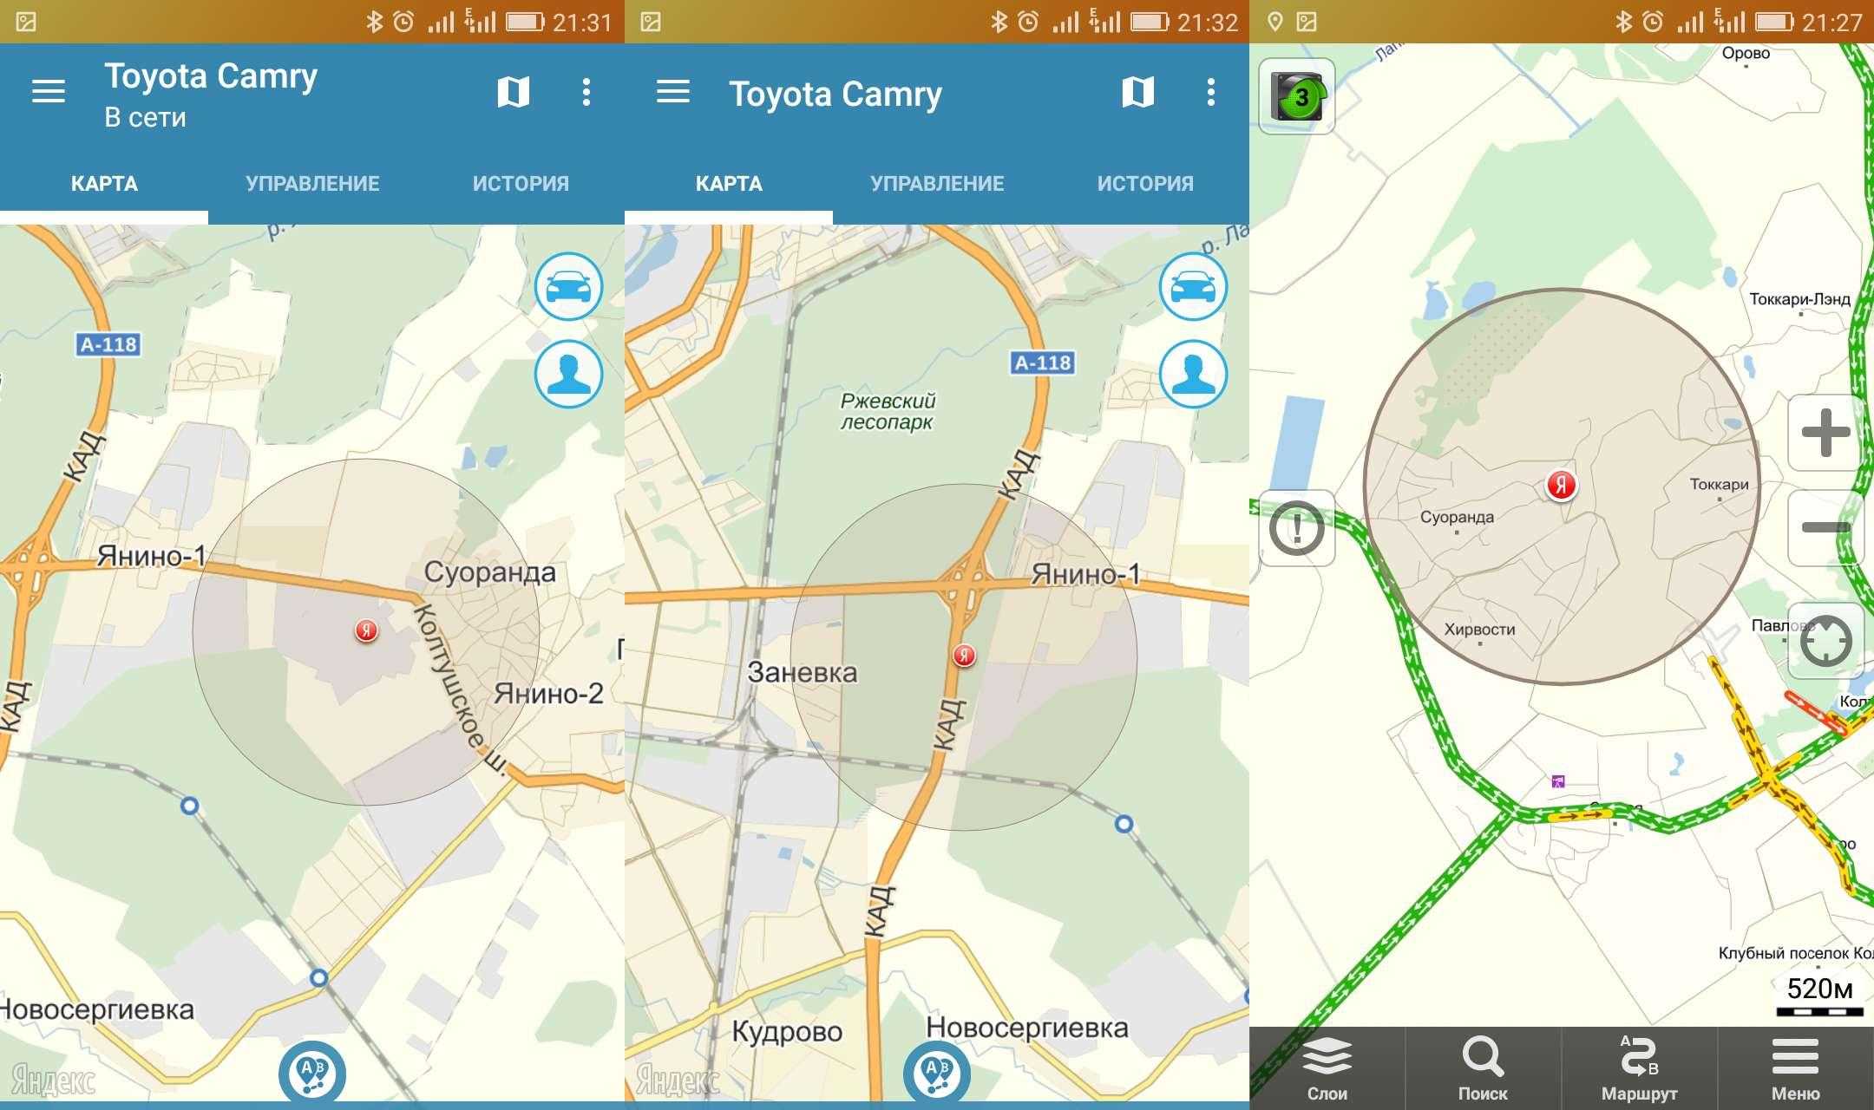Zoom in with the plus button
The image size is (1874, 1110).
(x=1826, y=432)
